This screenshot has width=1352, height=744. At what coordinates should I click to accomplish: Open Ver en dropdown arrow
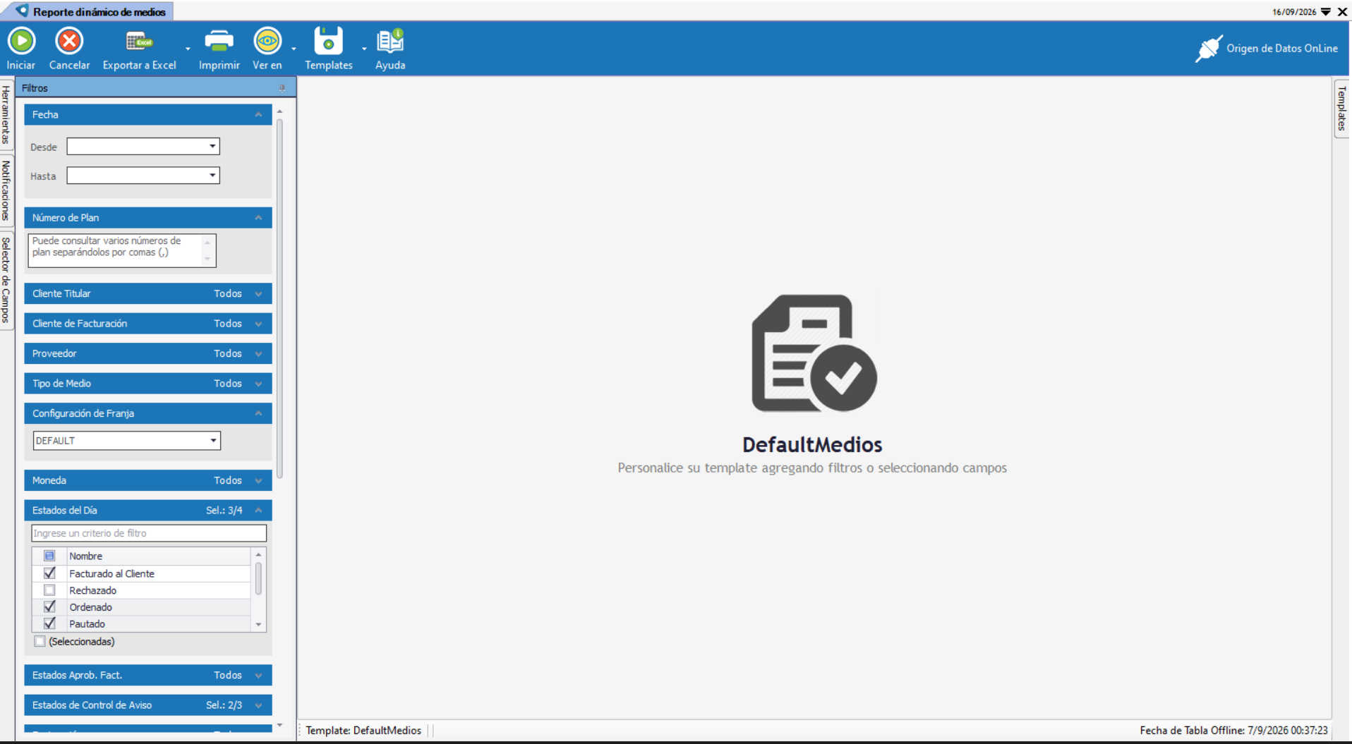(294, 49)
